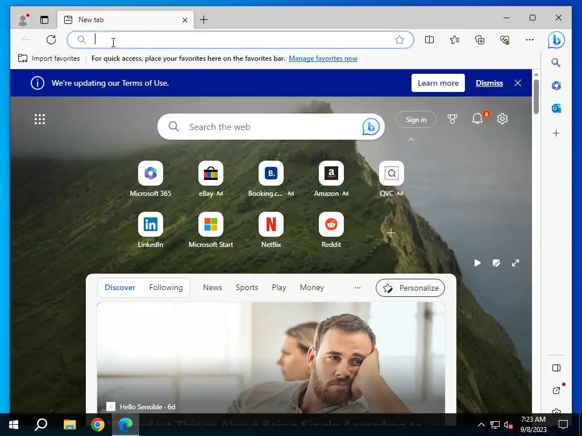Click the Personalize button
The image size is (582, 436).
[410, 288]
